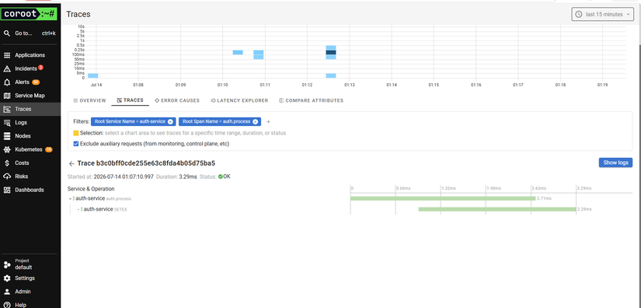
Task: Collapse the auth-service auth.process span
Action: click(x=70, y=199)
